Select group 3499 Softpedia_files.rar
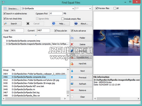Screen dimensions: 142x106 [x=34, y=96]
